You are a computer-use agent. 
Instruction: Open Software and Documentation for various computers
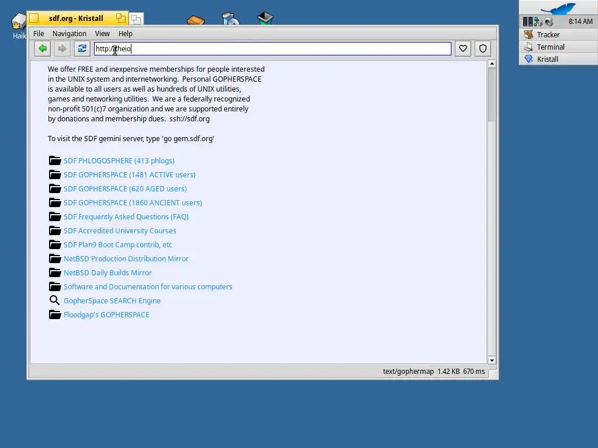(148, 286)
